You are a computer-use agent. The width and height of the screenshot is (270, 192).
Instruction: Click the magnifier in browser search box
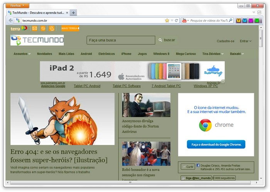pos(230,20)
